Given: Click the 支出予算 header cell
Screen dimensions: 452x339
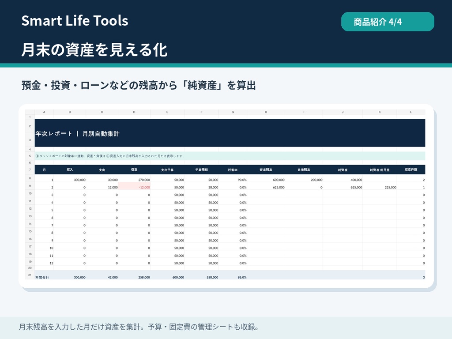Looking at the screenshot, I should [x=167, y=170].
